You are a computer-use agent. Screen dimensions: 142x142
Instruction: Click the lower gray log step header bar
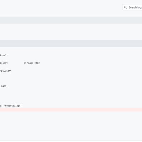71,43
